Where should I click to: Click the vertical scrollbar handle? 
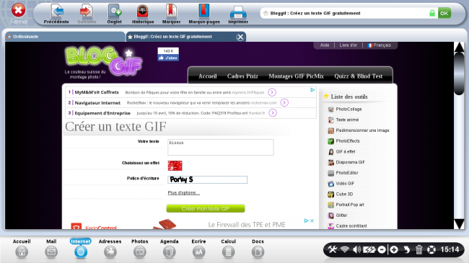(459, 73)
